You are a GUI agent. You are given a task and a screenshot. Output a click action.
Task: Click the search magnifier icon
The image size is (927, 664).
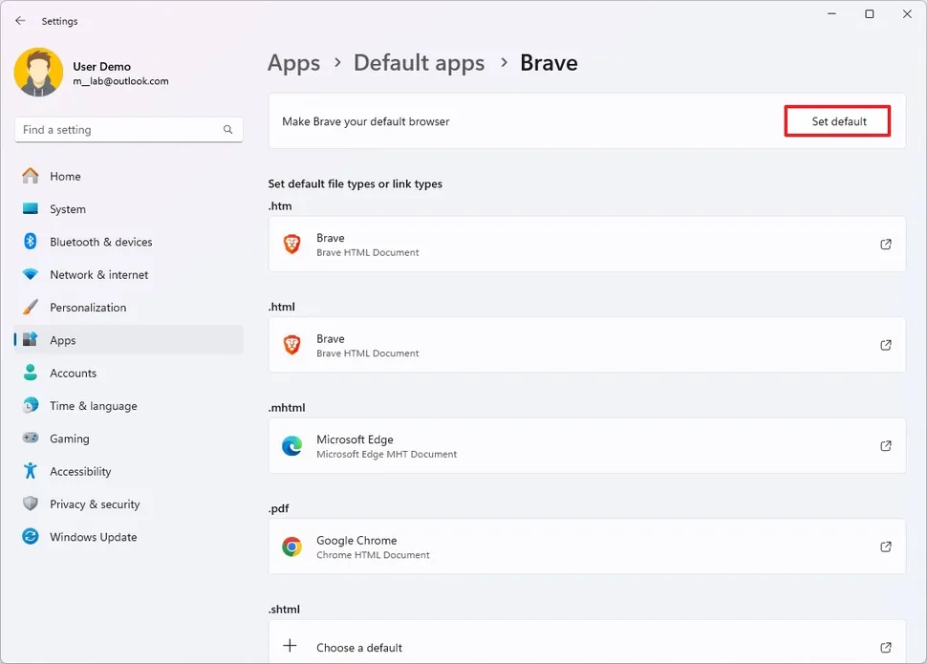[228, 130]
